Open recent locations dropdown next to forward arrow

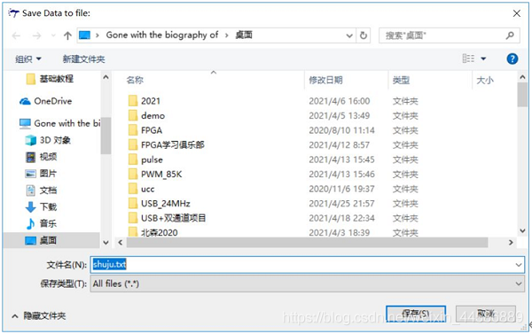[x=53, y=35]
